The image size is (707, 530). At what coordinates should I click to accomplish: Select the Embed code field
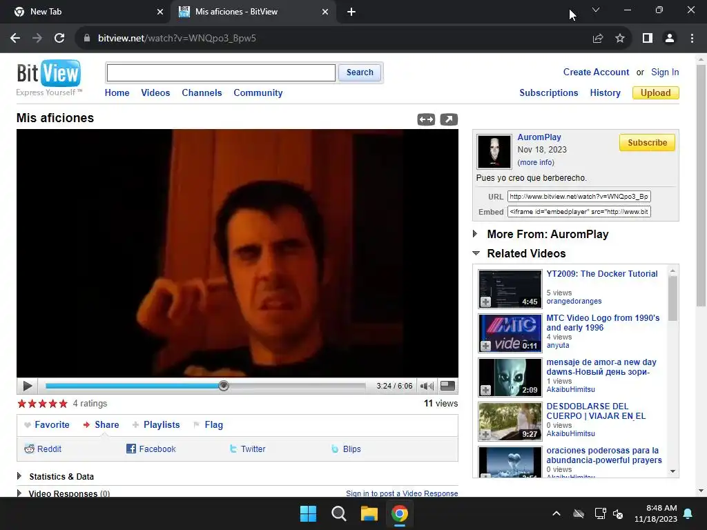point(579,212)
